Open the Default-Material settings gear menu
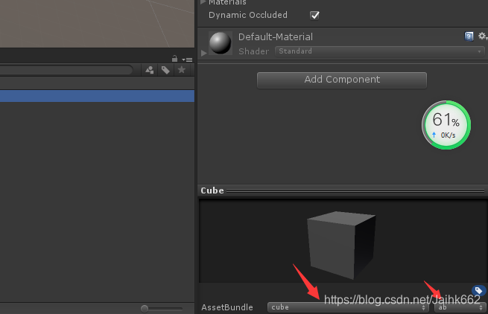Viewport: 488px width, 314px height. tap(482, 36)
